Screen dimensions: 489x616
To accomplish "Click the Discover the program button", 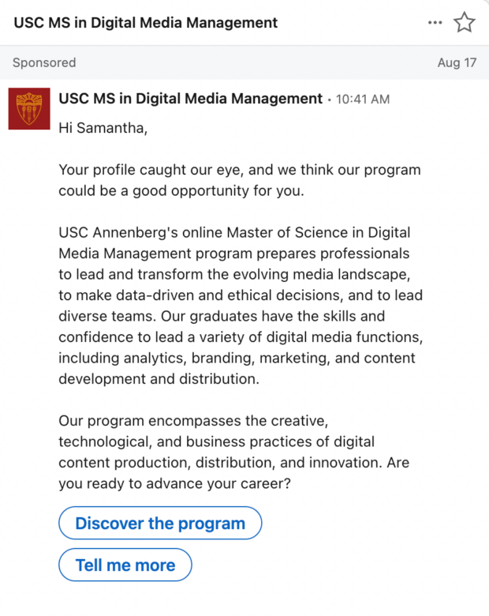I will click(x=160, y=523).
